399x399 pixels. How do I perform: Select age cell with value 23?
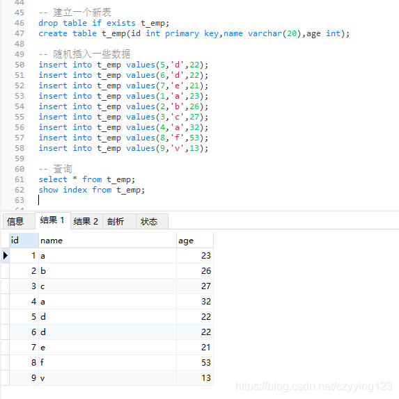point(195,256)
